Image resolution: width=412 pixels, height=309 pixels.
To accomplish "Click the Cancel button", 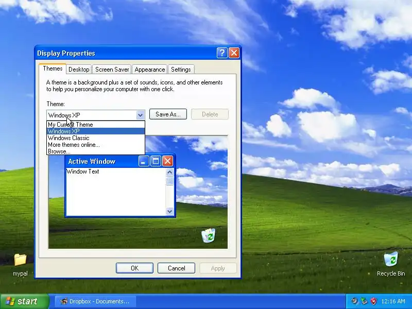I will (x=176, y=268).
